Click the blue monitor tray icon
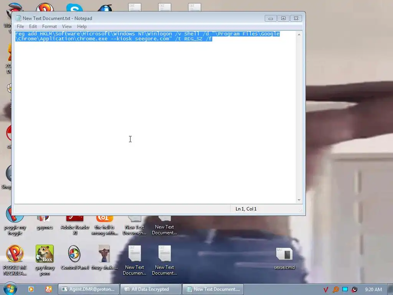The image size is (393, 295). tap(345, 289)
